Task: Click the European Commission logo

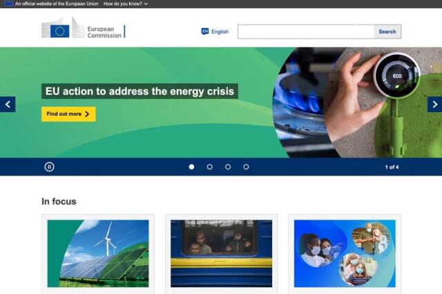Action: point(83,28)
